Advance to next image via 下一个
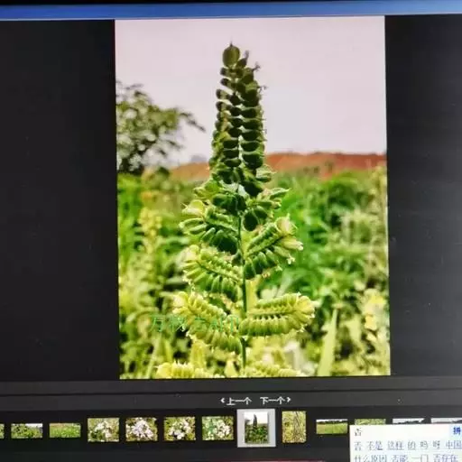 coord(275,401)
